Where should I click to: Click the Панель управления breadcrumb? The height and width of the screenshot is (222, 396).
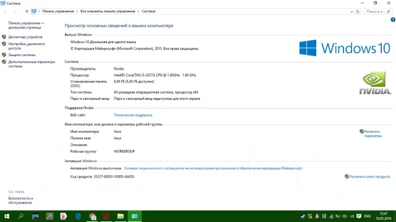pyautogui.click(x=58, y=11)
